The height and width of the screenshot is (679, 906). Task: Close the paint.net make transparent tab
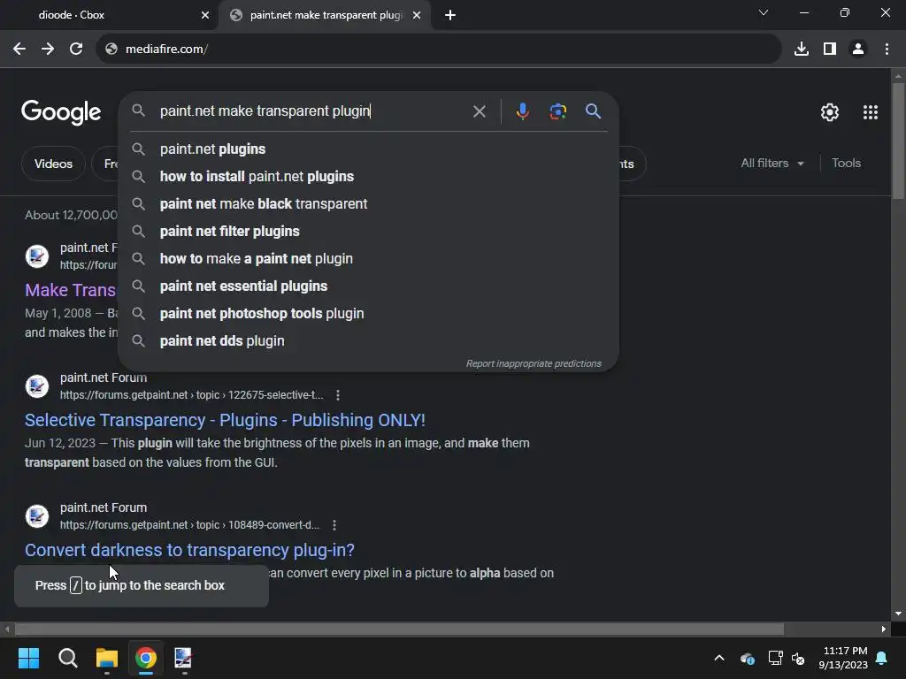[x=417, y=15]
